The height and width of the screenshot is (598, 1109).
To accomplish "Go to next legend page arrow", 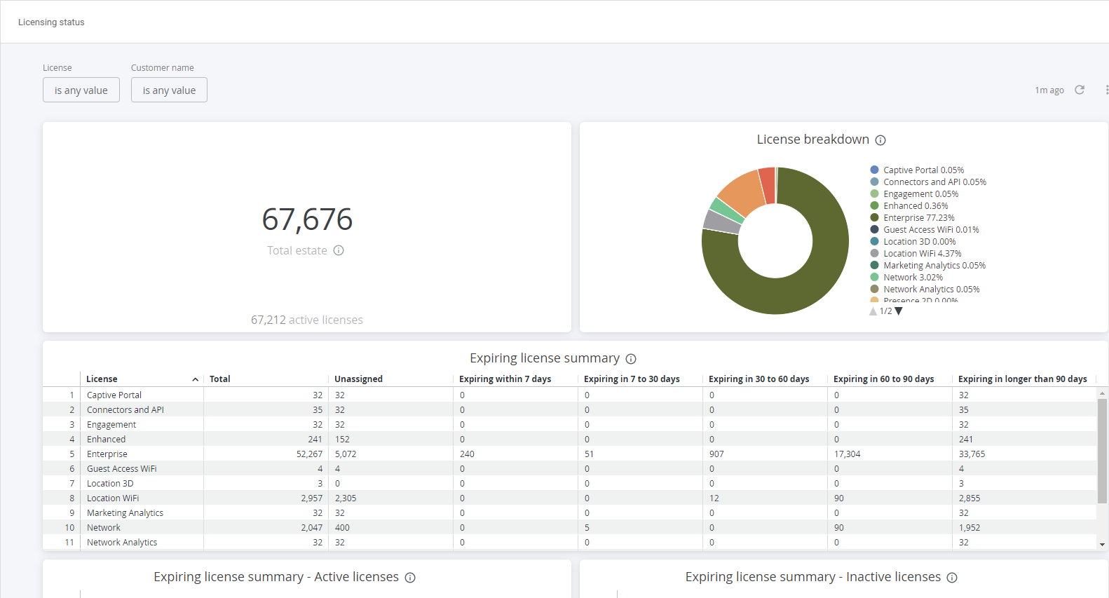I will pyautogui.click(x=899, y=311).
